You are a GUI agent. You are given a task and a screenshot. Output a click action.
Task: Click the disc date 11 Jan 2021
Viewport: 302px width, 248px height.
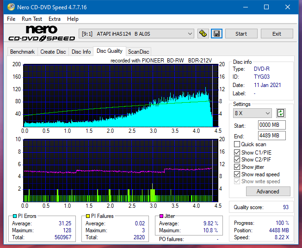click(x=267, y=85)
